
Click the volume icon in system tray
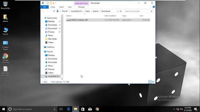pyautogui.click(x=181, y=109)
